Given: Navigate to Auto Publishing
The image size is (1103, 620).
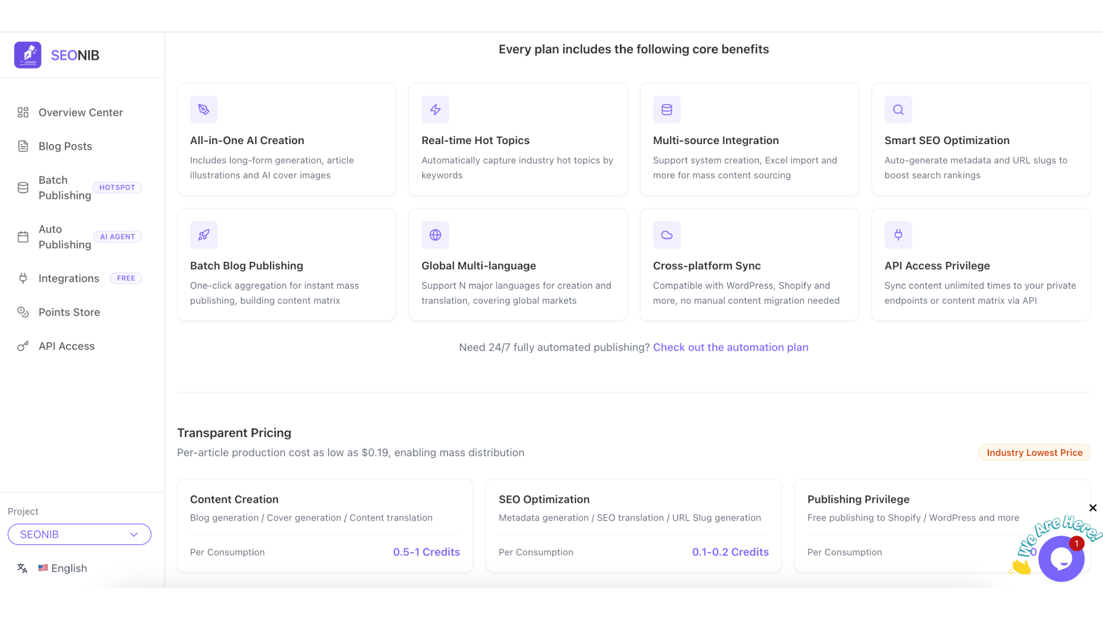Looking at the screenshot, I should [64, 237].
